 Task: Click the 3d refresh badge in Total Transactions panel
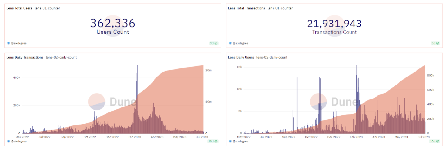435,43
